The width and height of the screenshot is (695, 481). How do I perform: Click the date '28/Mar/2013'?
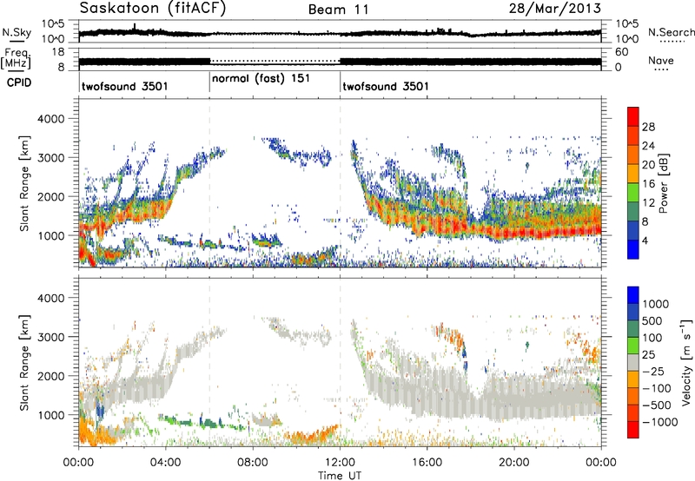click(555, 8)
